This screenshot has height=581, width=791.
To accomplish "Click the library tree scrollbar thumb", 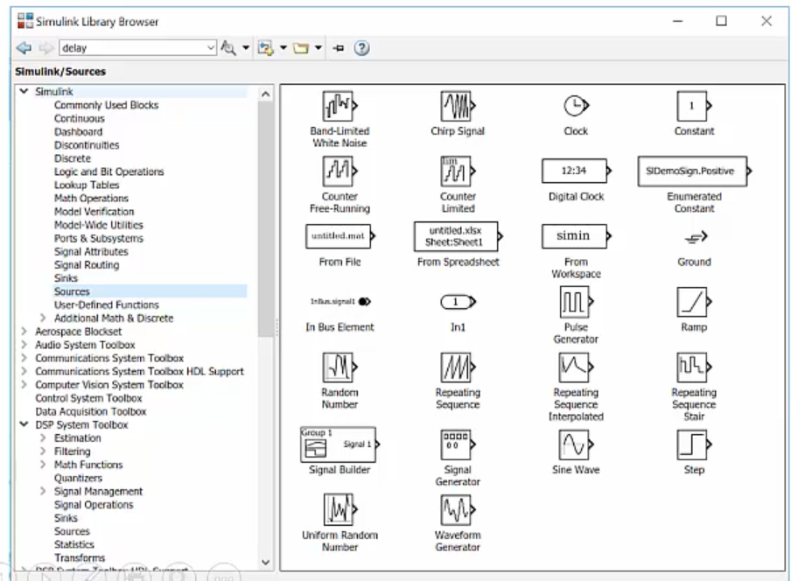I will [x=266, y=220].
